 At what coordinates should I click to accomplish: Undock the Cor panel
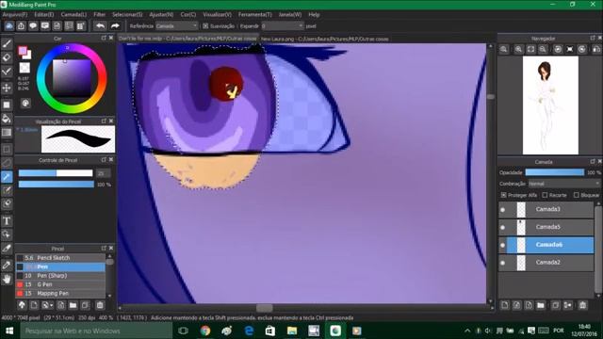pos(104,38)
